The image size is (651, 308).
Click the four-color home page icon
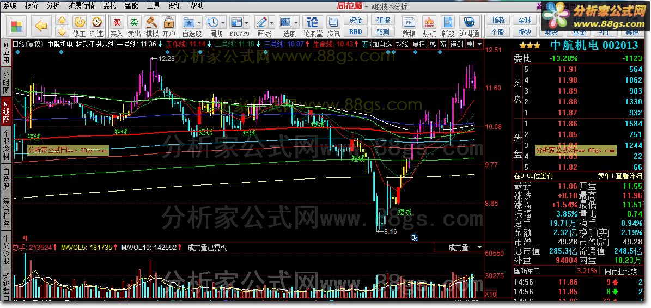coord(16,27)
